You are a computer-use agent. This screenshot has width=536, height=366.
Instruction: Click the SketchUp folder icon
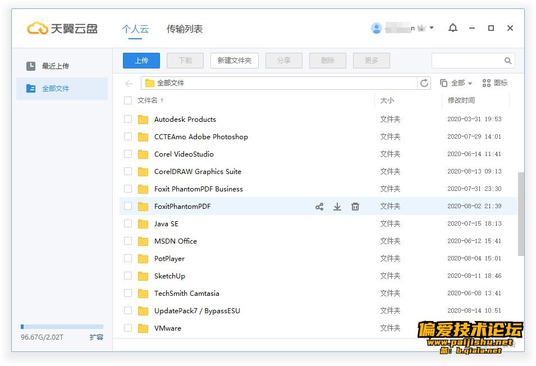click(143, 276)
